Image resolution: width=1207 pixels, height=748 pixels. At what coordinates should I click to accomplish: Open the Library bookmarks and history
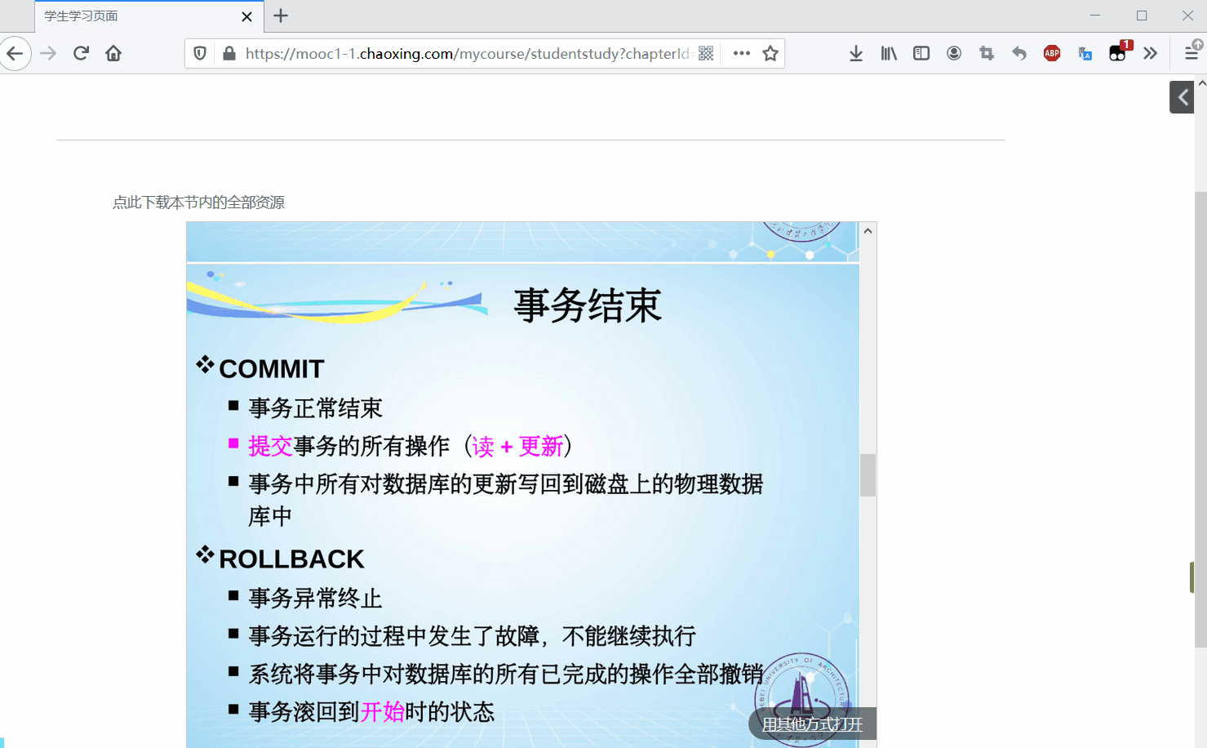889,54
